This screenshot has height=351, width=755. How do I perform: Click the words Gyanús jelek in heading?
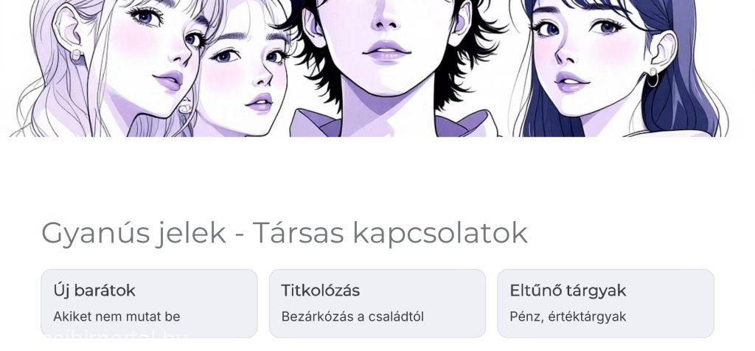click(x=134, y=234)
